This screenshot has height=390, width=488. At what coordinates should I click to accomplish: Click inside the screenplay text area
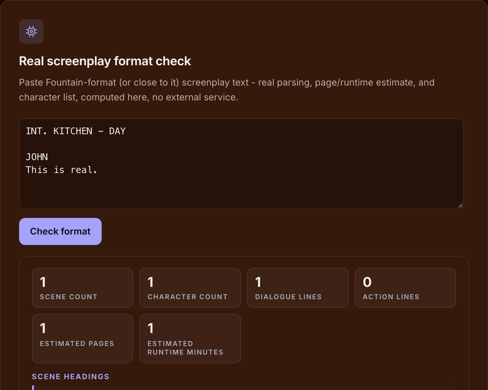[241, 164]
